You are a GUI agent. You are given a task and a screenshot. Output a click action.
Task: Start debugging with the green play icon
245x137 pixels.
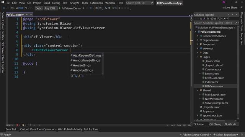click(x=60, y=8)
